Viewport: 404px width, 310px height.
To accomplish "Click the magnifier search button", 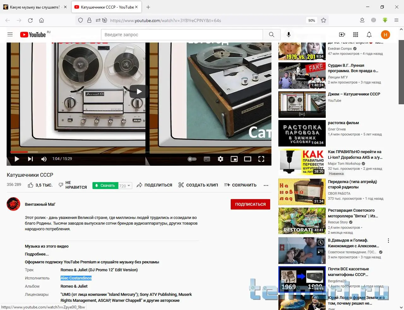I will (271, 35).
